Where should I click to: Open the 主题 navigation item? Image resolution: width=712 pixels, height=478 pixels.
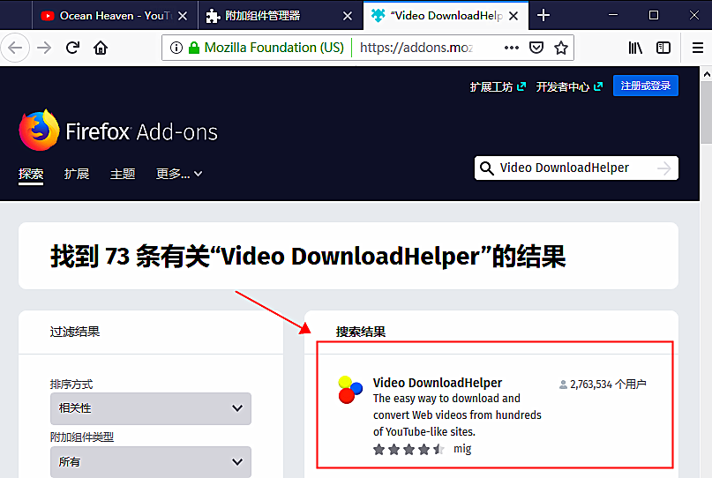tap(123, 174)
